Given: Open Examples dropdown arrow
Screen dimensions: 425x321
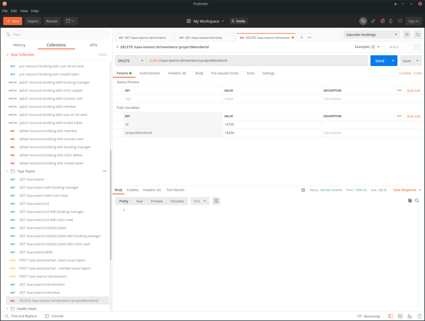Looking at the screenshot, I should coord(379,47).
